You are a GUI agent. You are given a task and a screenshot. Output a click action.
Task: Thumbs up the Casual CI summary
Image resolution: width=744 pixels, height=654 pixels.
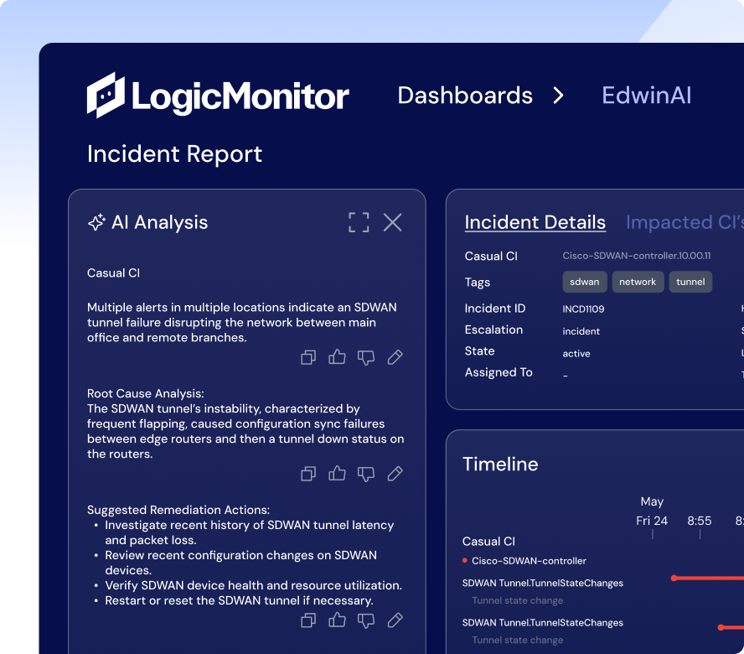[x=337, y=358]
